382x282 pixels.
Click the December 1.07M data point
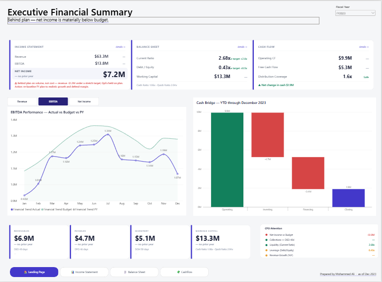click(x=177, y=174)
